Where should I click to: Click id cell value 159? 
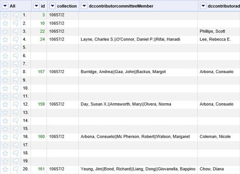(41, 104)
